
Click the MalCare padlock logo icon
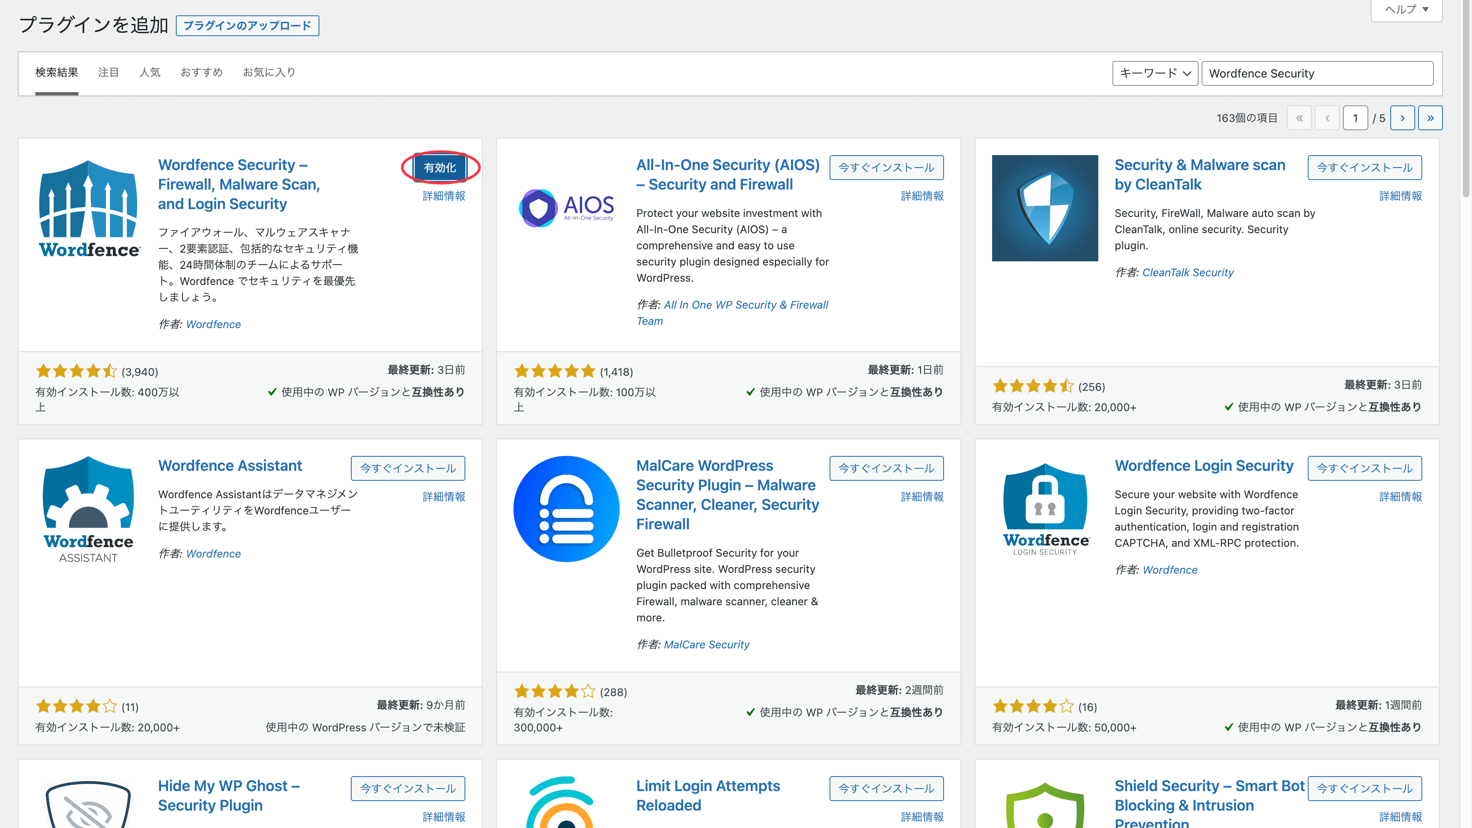[566, 509]
